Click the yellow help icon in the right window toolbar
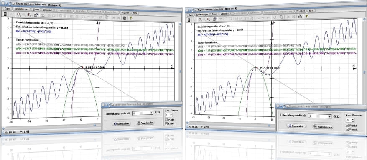Image resolution: width=367 pixels, height=160 pixels. pos(307,16)
